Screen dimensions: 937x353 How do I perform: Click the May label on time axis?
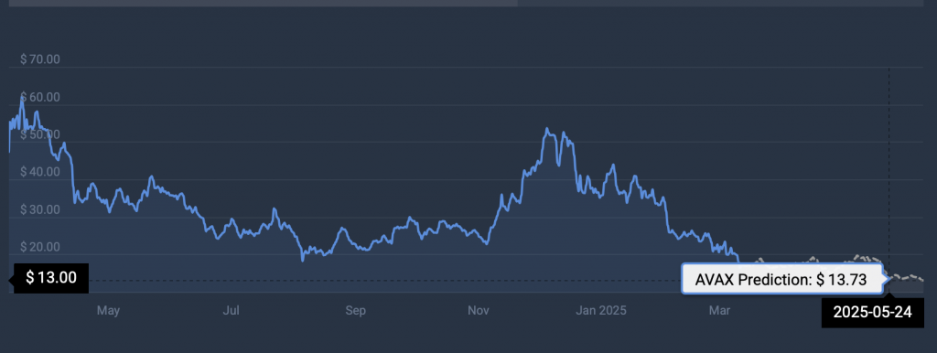click(x=108, y=311)
